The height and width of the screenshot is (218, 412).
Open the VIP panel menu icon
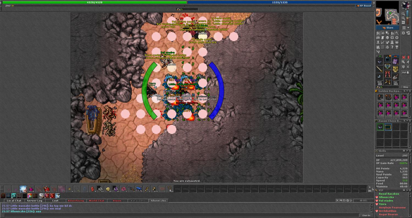click(x=405, y=190)
